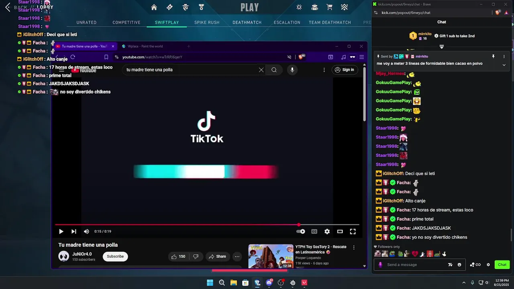Click YouTube Sign in button
514x289 pixels.
point(345,70)
